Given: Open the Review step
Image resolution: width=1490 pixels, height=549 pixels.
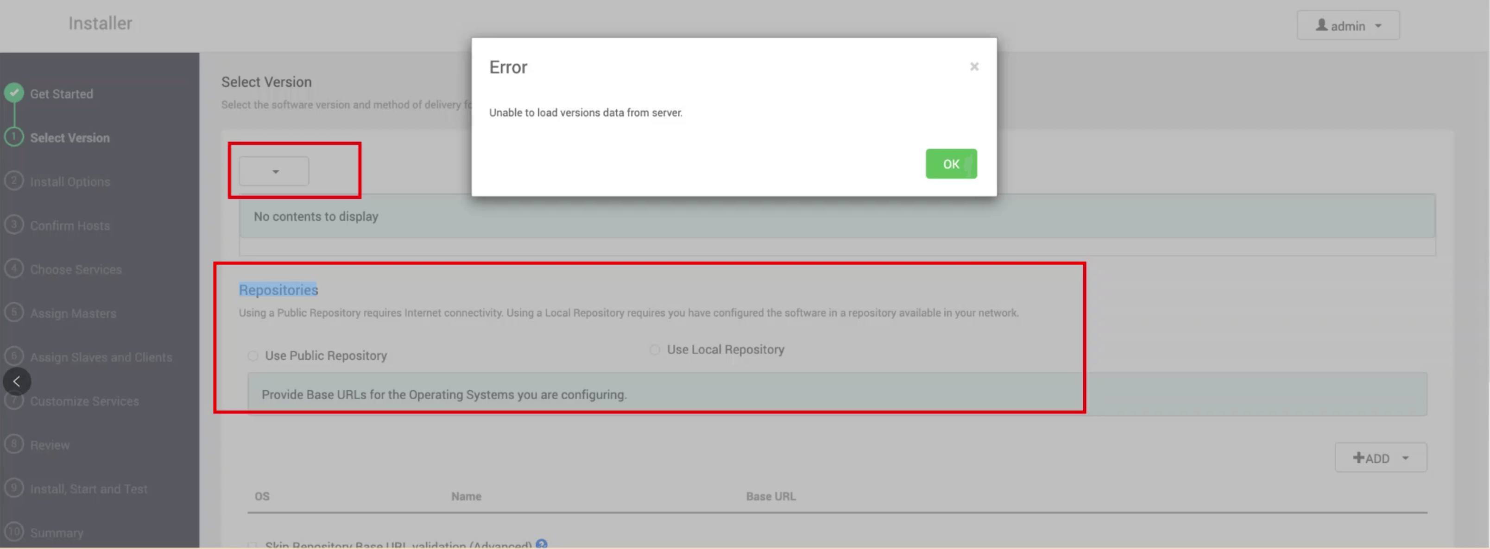Looking at the screenshot, I should pyautogui.click(x=50, y=445).
